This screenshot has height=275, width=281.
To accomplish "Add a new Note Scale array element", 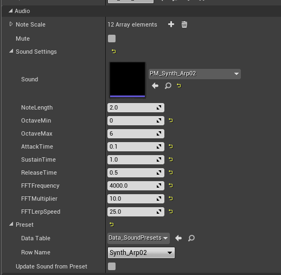I will [x=171, y=24].
